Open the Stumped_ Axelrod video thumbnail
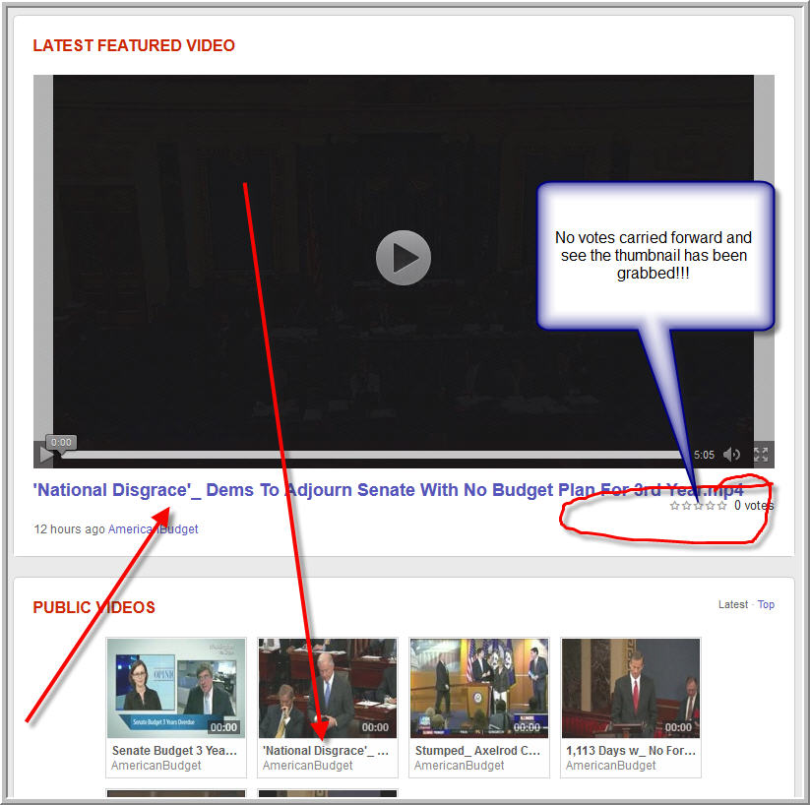This screenshot has width=810, height=805. pos(479,688)
